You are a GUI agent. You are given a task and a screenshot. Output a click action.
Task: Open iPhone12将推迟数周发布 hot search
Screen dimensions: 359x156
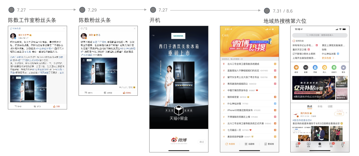click(x=250, y=110)
